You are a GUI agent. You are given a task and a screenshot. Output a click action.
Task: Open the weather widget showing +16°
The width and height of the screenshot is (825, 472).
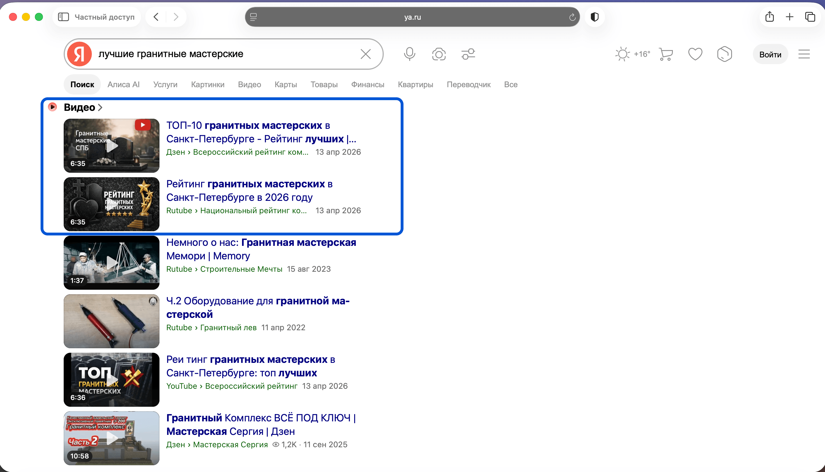click(633, 54)
